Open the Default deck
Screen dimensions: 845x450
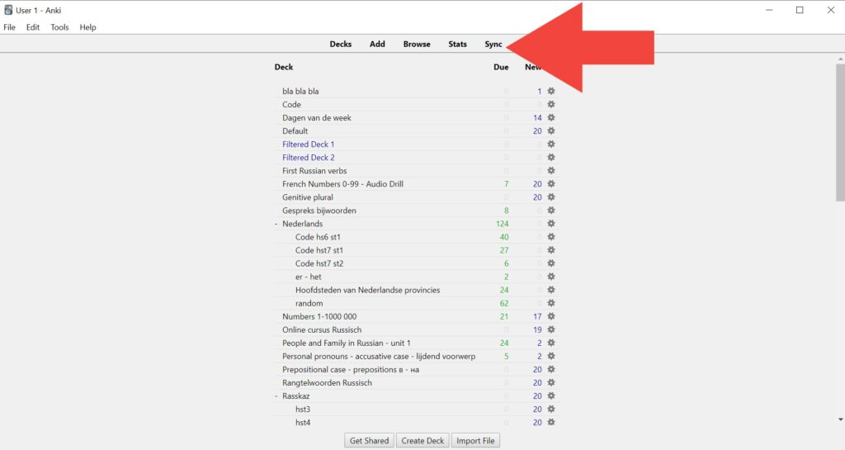[x=295, y=131]
